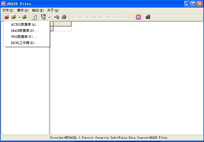Screen dimensions: 204x142
Task: Click the post edit checkmark icon
Action: click(x=122, y=17)
